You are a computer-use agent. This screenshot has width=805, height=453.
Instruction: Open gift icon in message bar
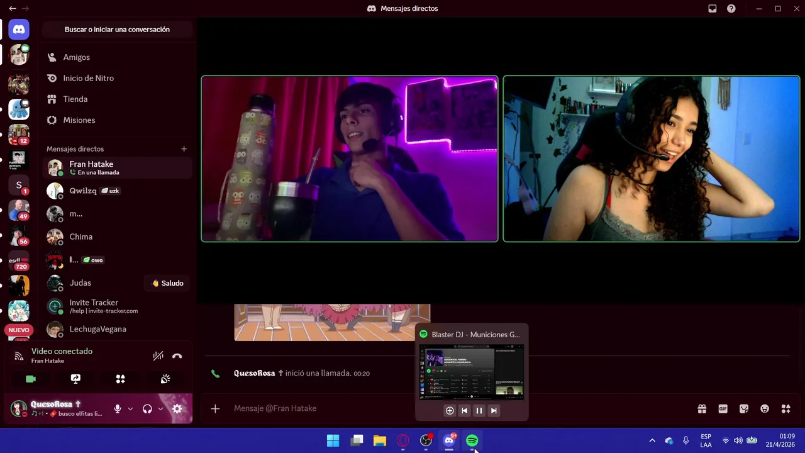(702, 408)
